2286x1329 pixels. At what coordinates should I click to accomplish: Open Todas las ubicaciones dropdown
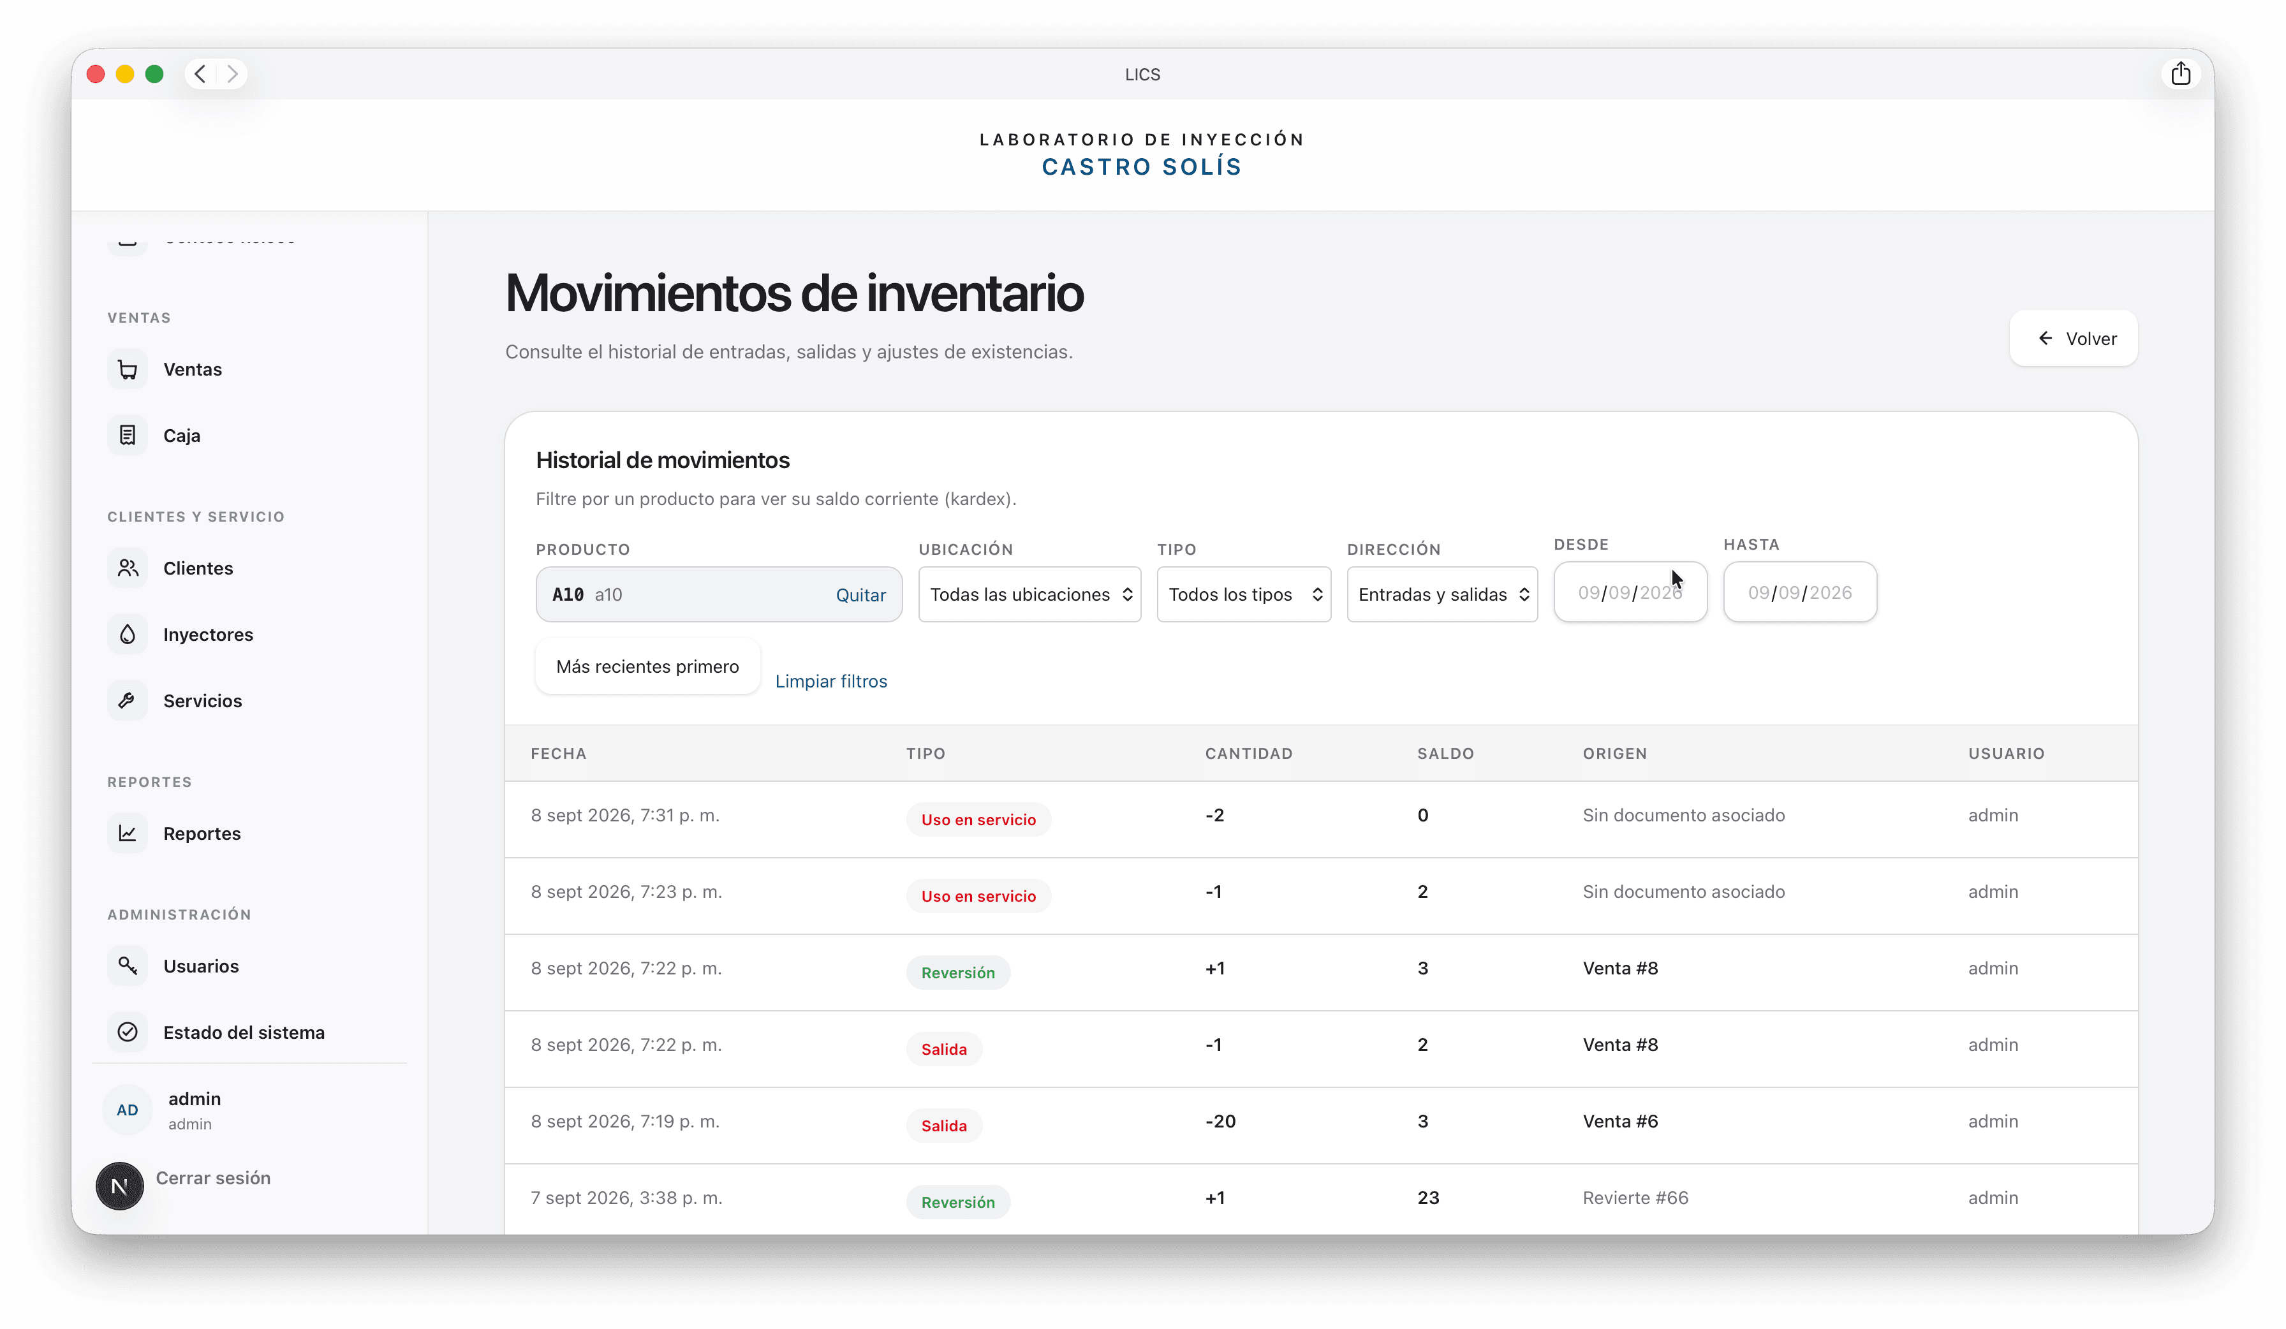[x=1029, y=594]
